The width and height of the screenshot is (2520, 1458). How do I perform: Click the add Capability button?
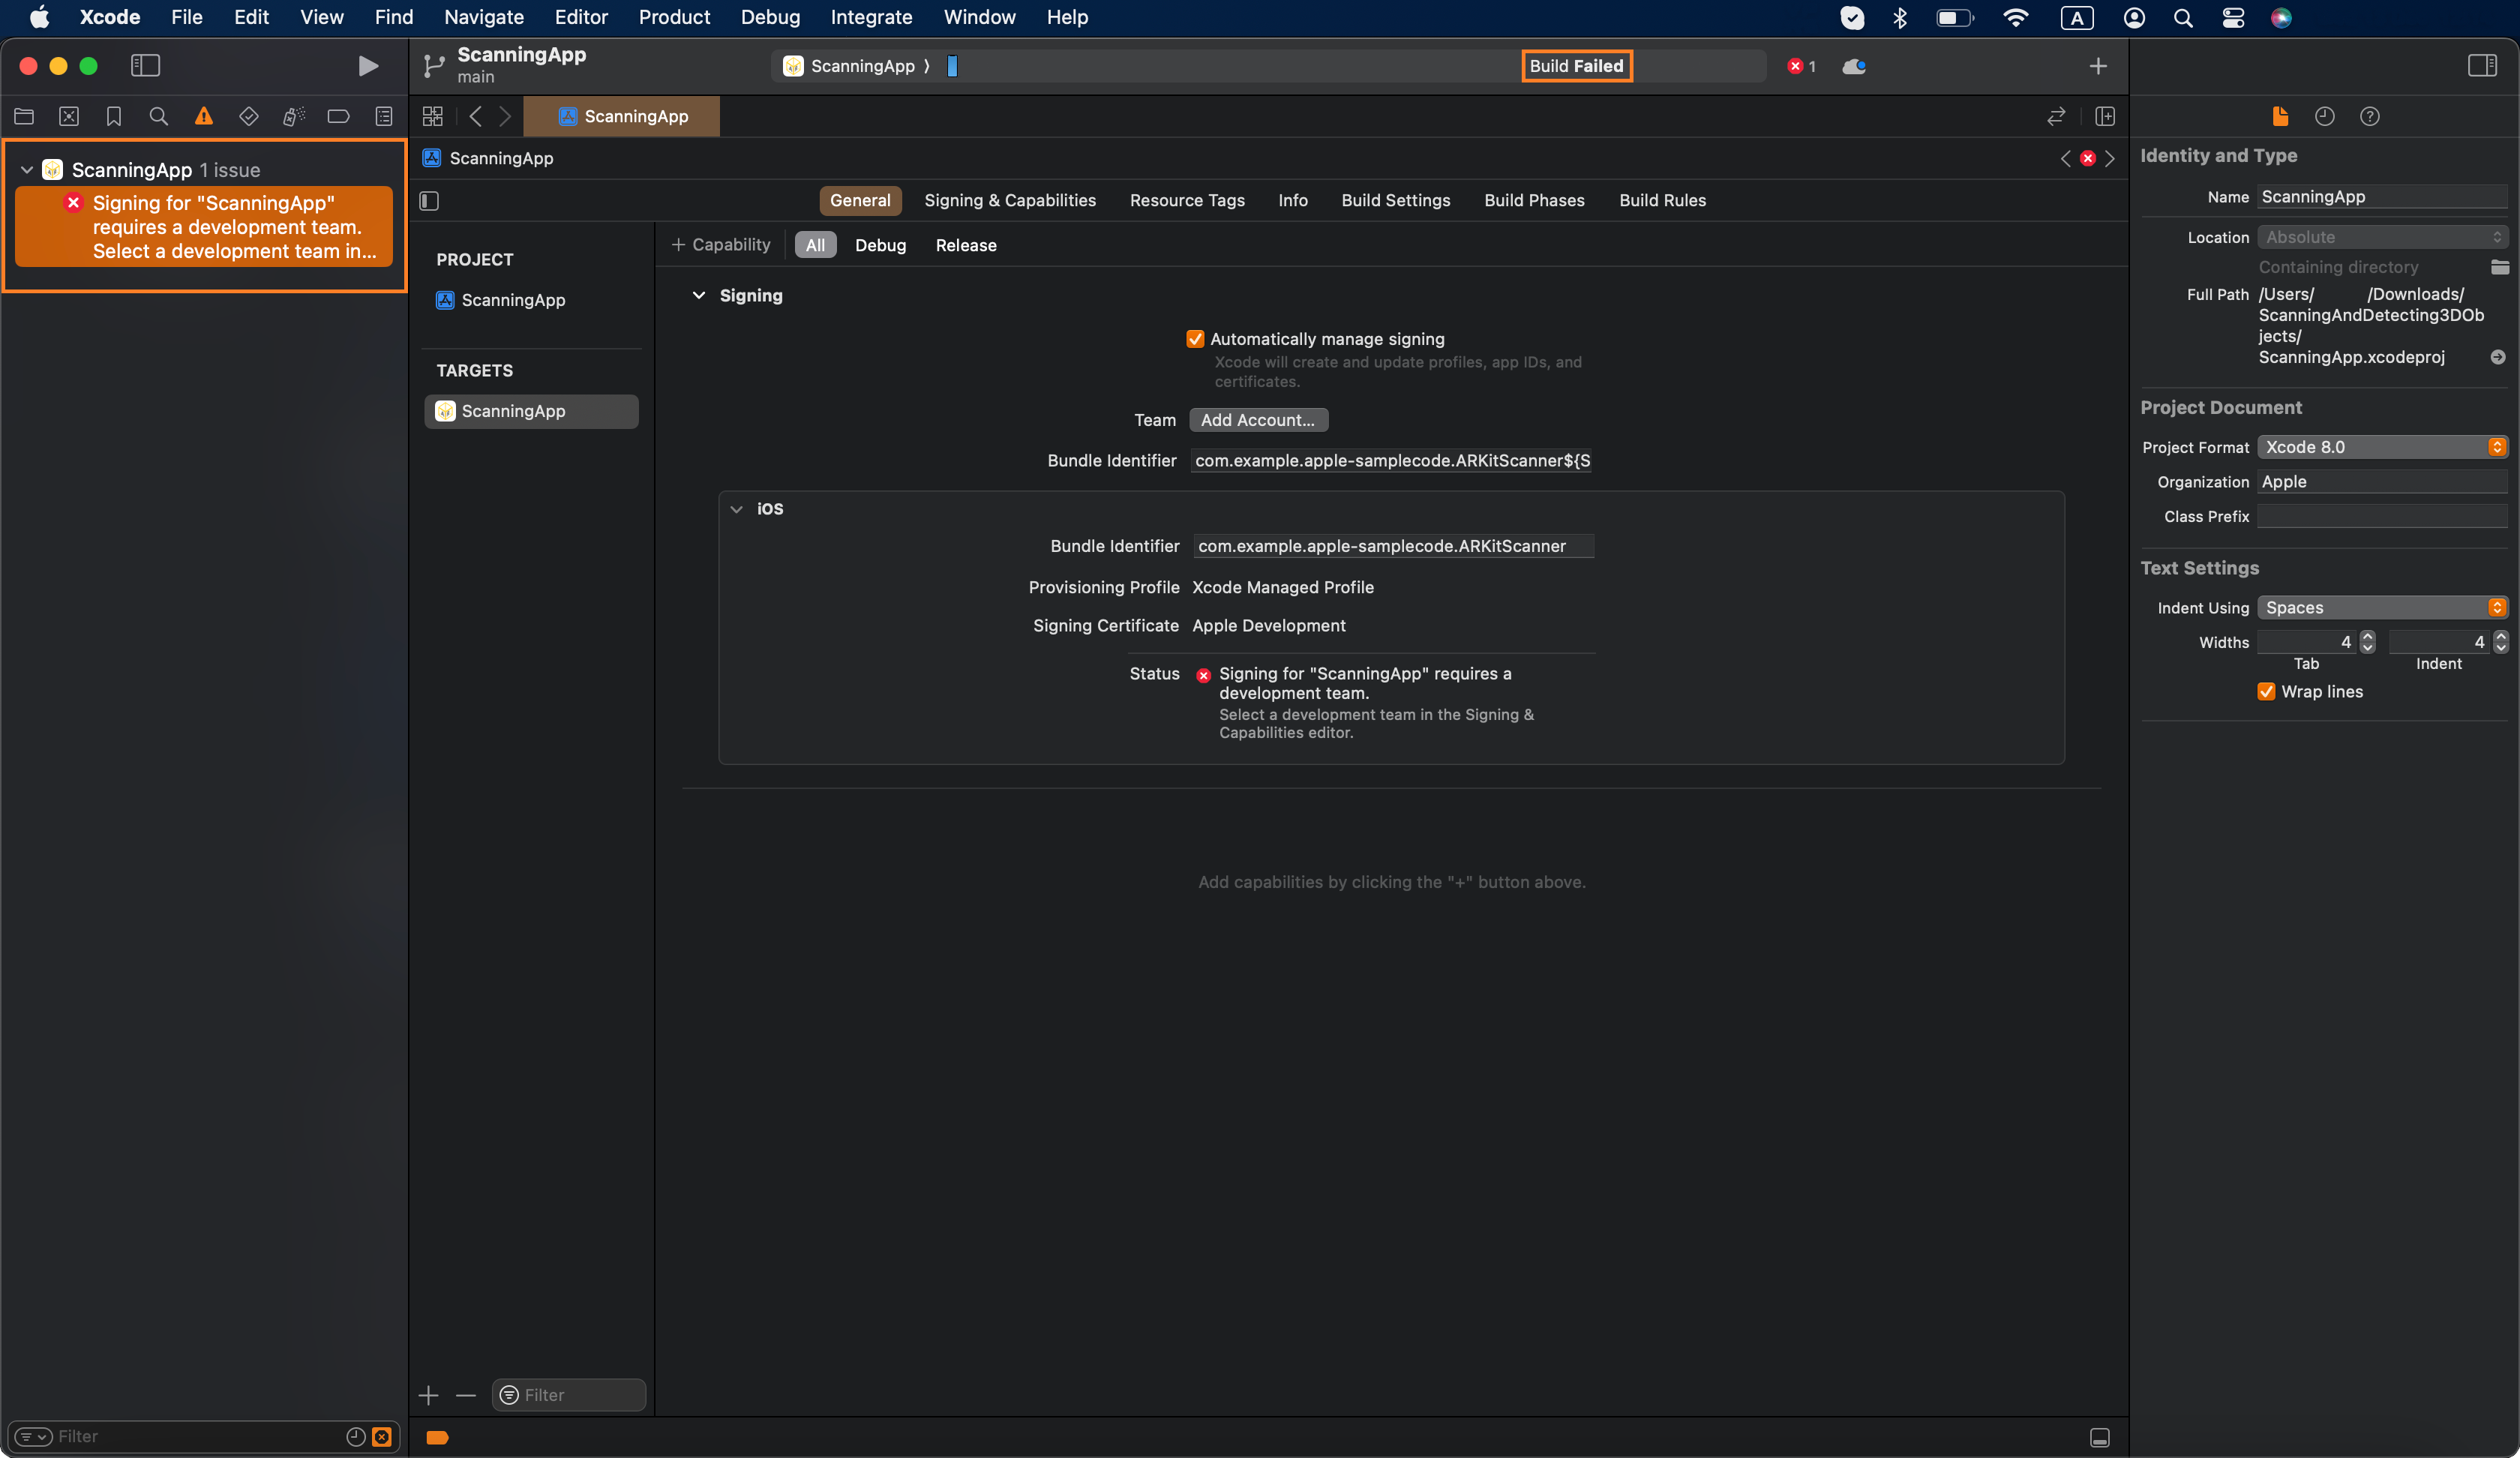pos(721,245)
